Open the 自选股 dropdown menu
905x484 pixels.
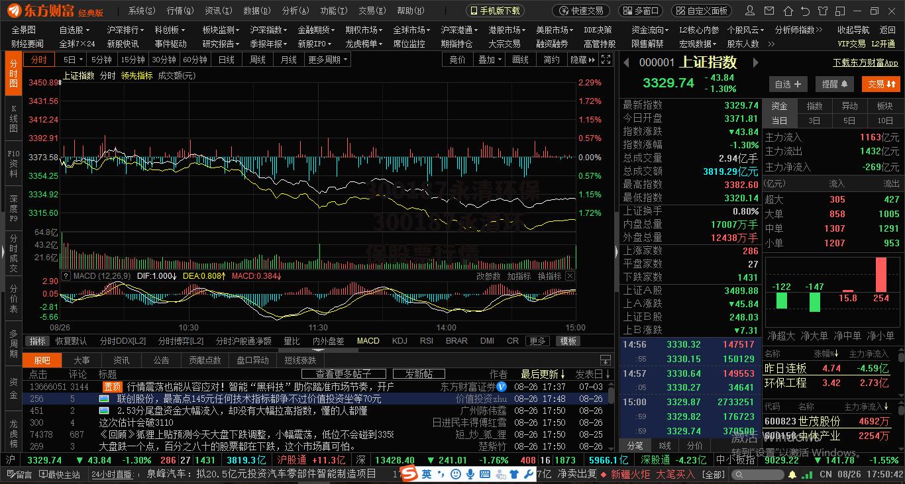75,30
